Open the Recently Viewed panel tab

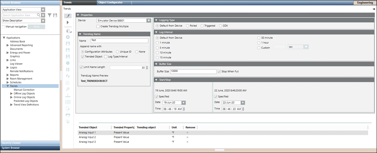point(30,143)
